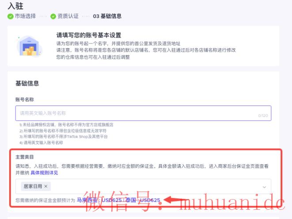The width and height of the screenshot is (292, 219).
Task: Click rule 3 mentioning TikTok Shop
Action: 63,137
